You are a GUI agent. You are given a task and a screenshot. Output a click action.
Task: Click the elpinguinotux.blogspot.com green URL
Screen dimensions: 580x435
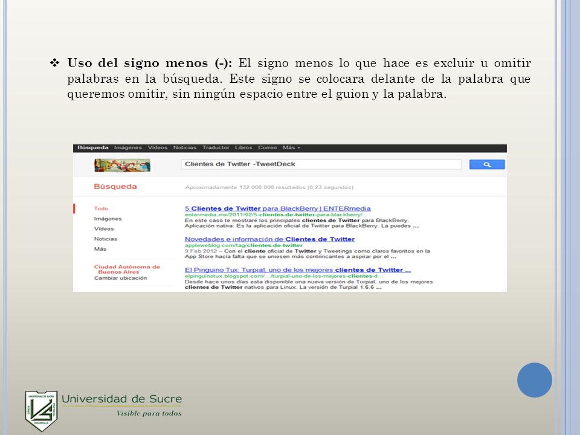pyautogui.click(x=284, y=276)
